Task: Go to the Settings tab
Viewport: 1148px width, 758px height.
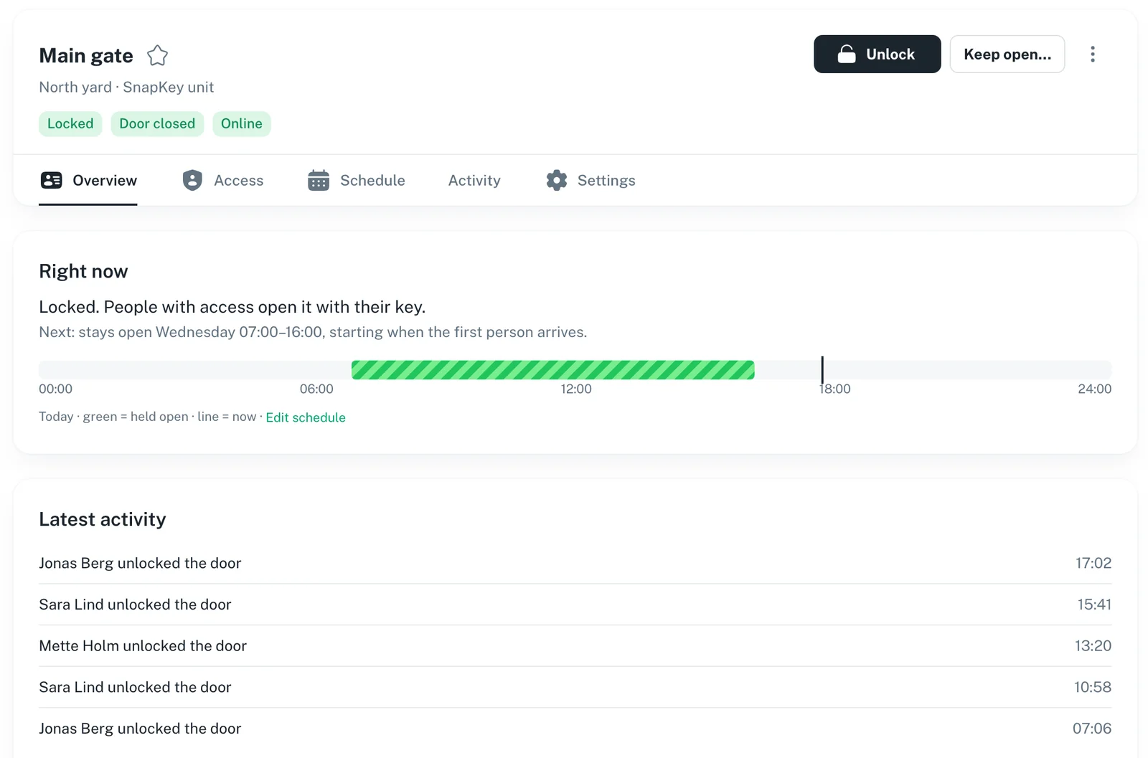Action: (591, 181)
